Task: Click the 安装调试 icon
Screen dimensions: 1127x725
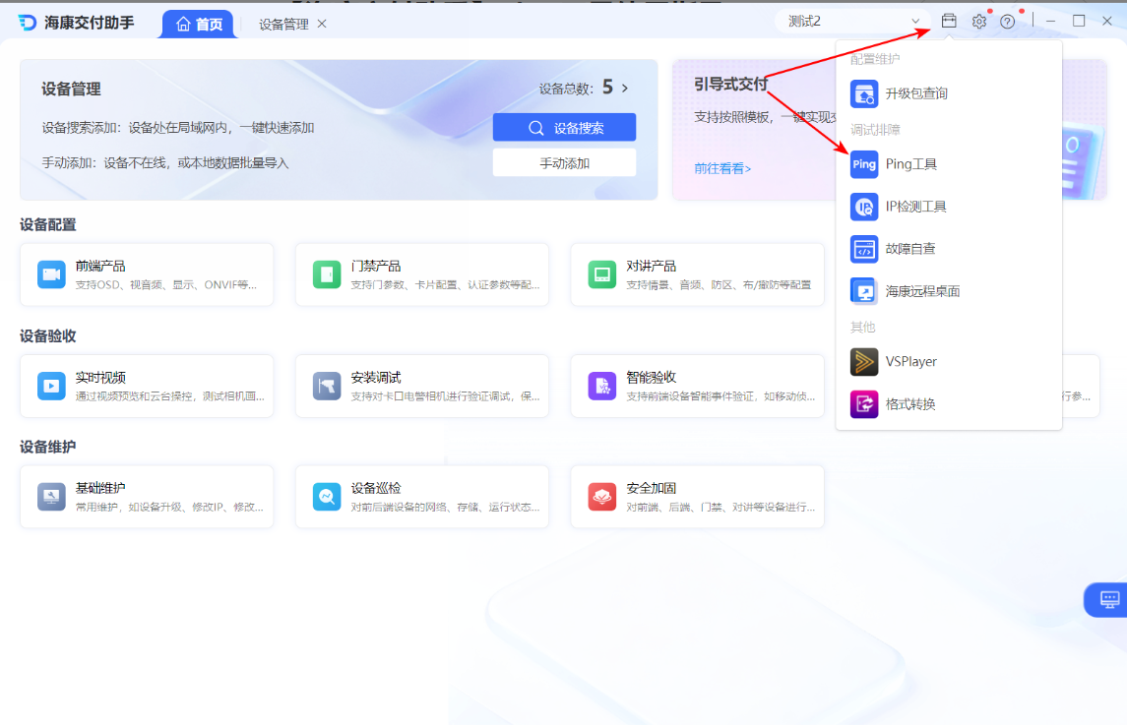Action: [327, 386]
